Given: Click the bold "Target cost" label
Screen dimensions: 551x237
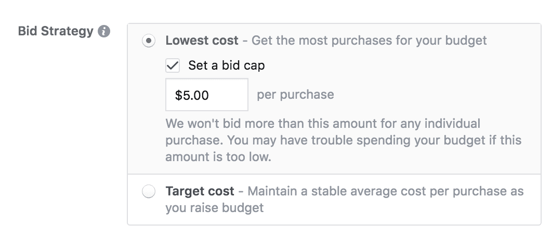Looking at the screenshot, I should coord(200,191).
